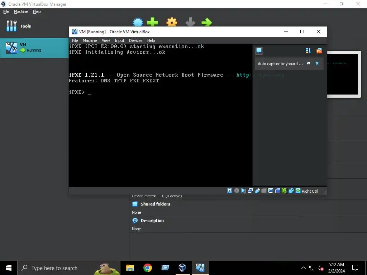Open the Help menu in the VM window

pos(151,40)
